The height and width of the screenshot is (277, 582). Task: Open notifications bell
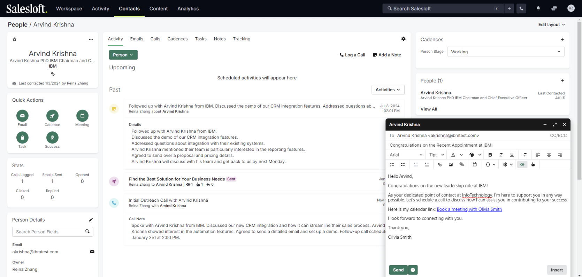[x=538, y=8]
